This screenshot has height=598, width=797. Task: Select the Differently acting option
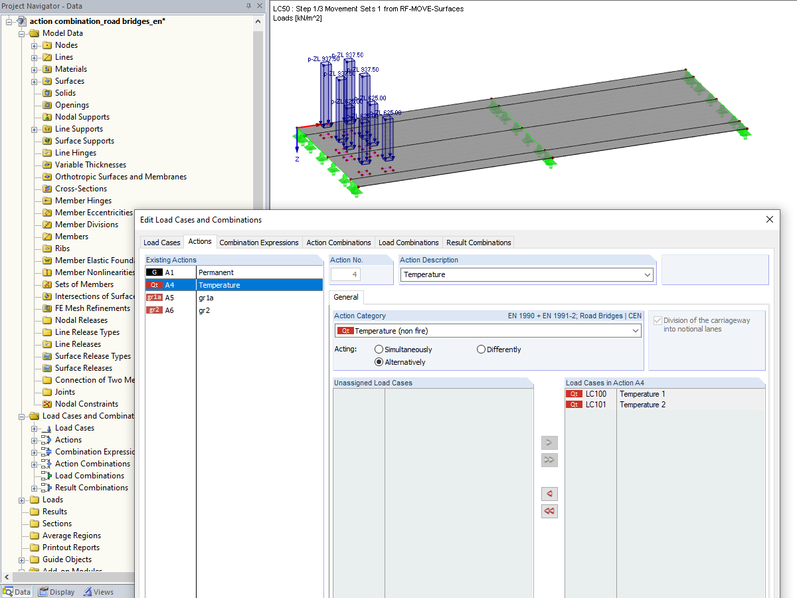[481, 349]
